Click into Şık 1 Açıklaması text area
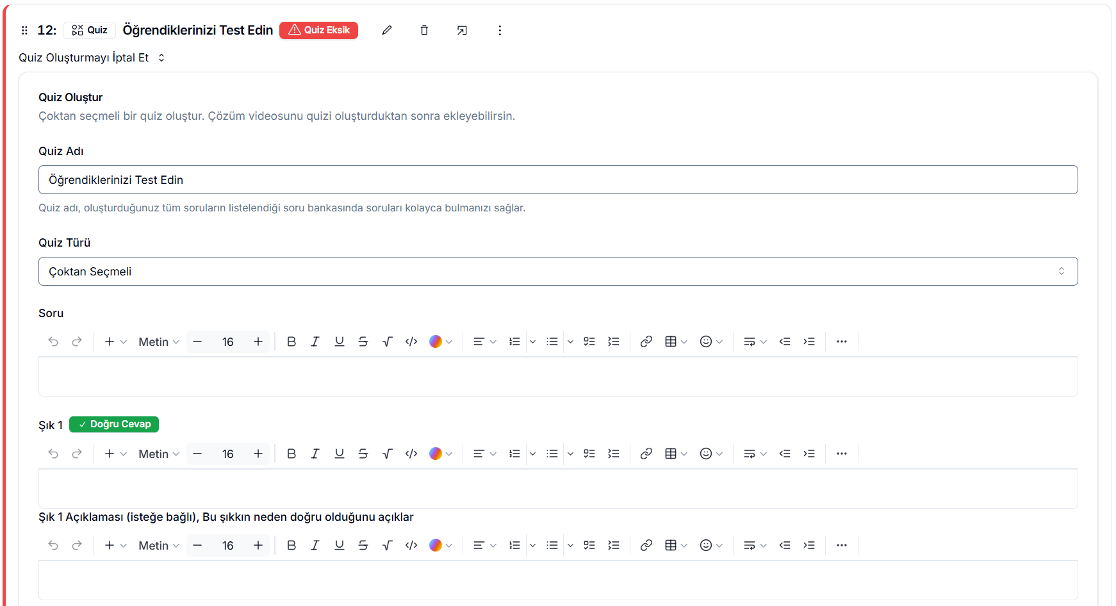 [558, 580]
